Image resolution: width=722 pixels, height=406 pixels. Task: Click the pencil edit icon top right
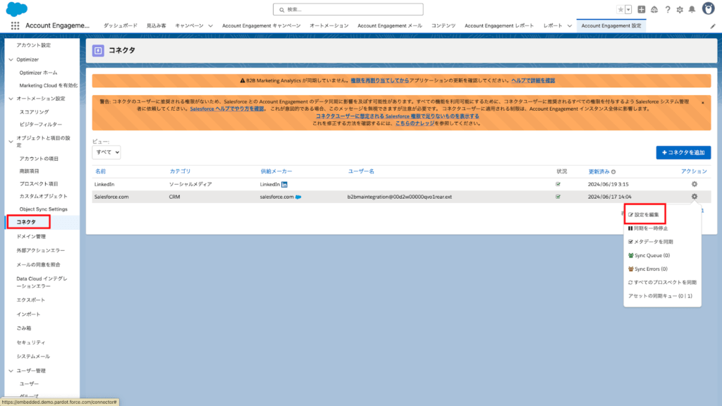tap(713, 25)
